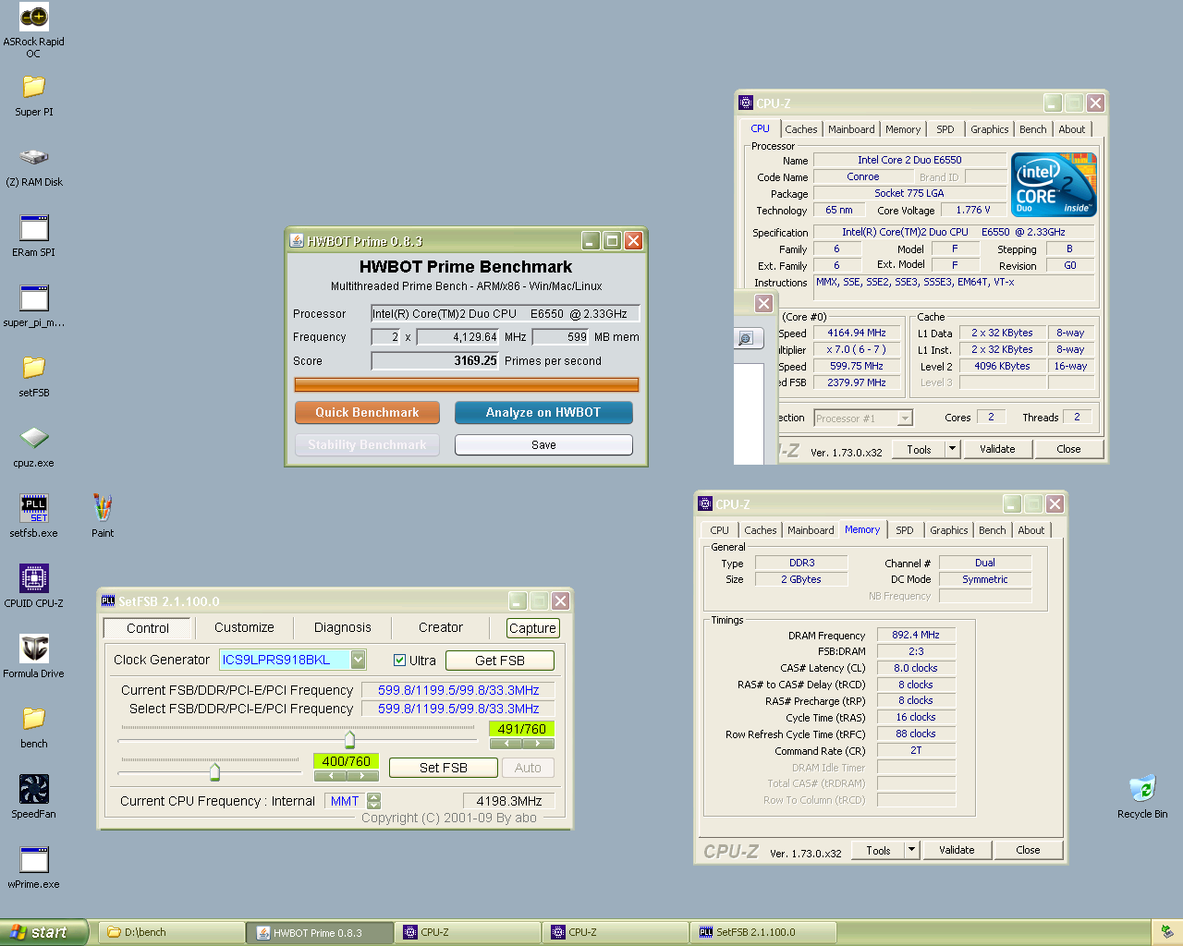Open the Creator tab in SetFSB

pos(441,627)
